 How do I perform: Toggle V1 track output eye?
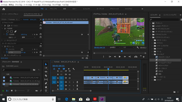coord(70,78)
